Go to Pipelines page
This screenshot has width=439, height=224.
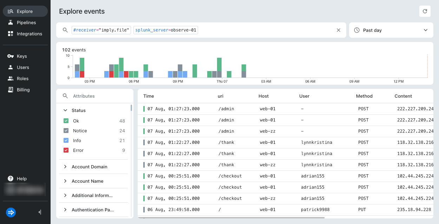25,22
